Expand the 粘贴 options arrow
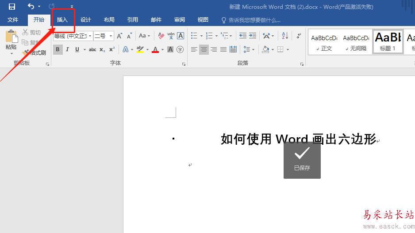The width and height of the screenshot is (415, 233). (x=12, y=53)
